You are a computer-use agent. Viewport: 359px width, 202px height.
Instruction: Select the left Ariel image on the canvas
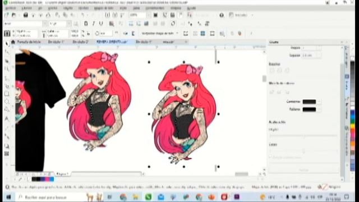[x=99, y=101]
